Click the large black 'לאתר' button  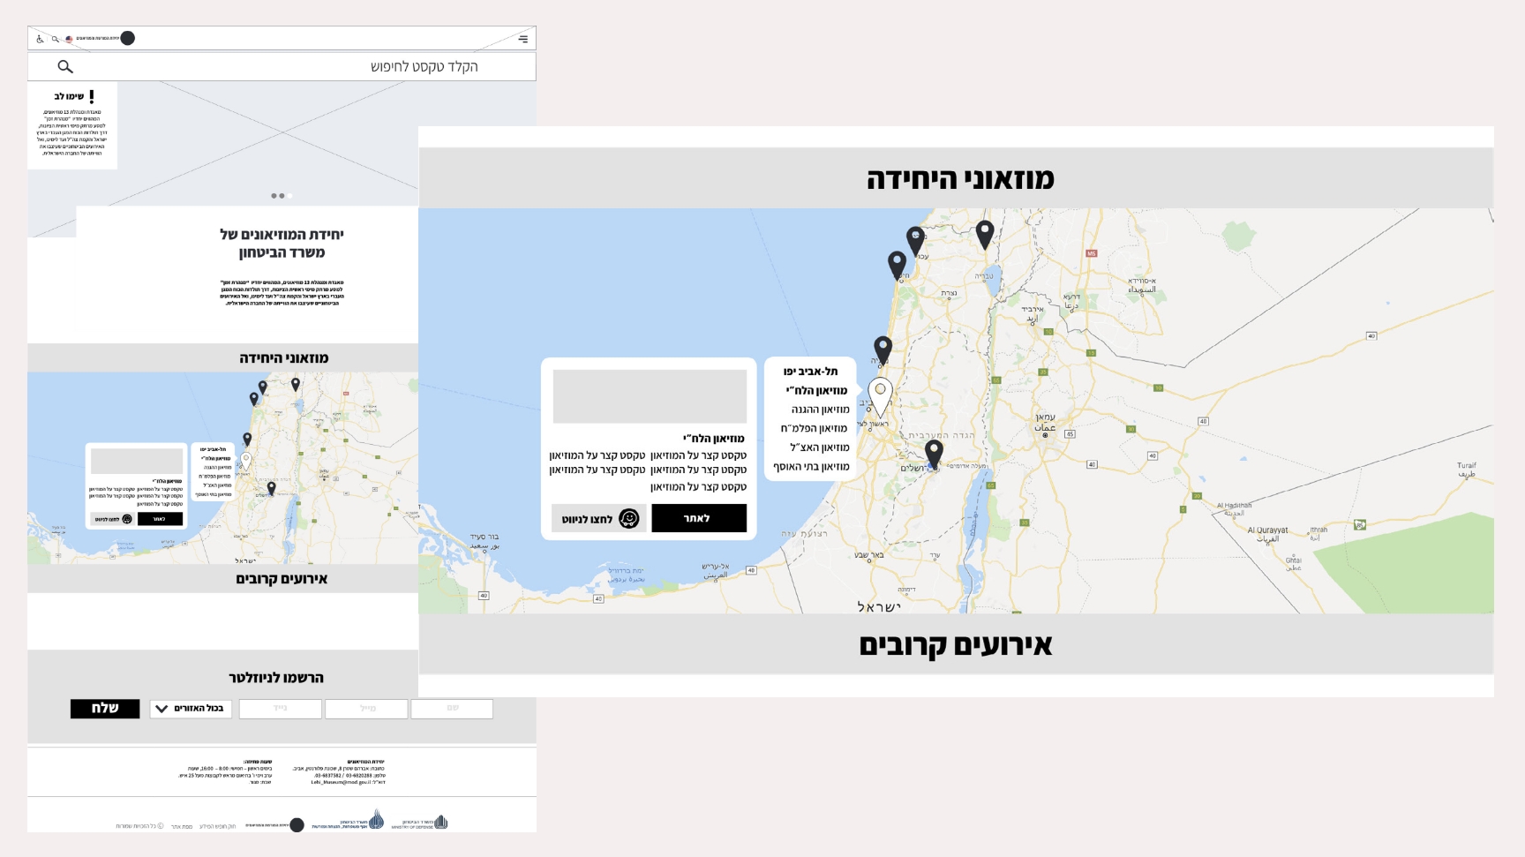click(x=699, y=518)
